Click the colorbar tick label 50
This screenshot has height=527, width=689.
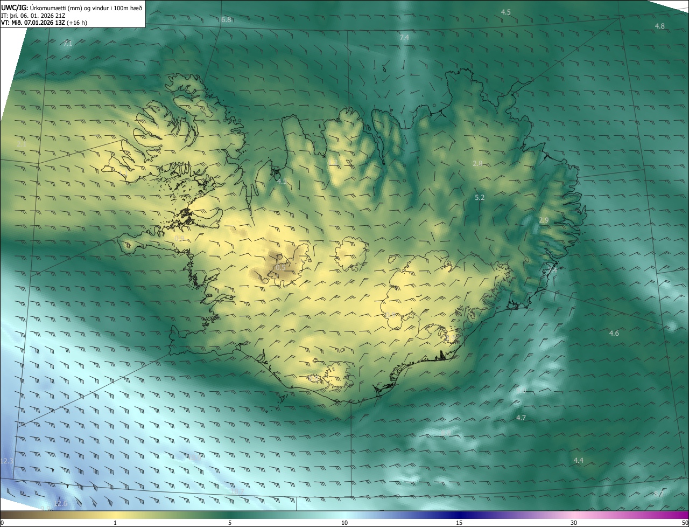pos(685,523)
